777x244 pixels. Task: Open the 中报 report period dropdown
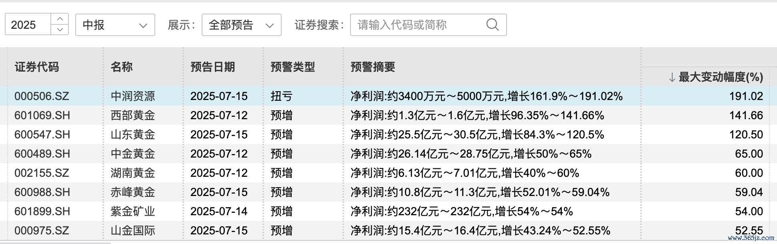pyautogui.click(x=115, y=25)
